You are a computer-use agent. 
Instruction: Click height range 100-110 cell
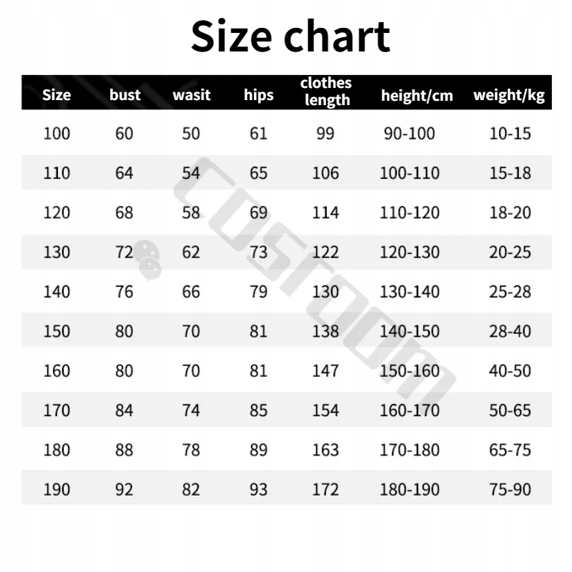410,173
